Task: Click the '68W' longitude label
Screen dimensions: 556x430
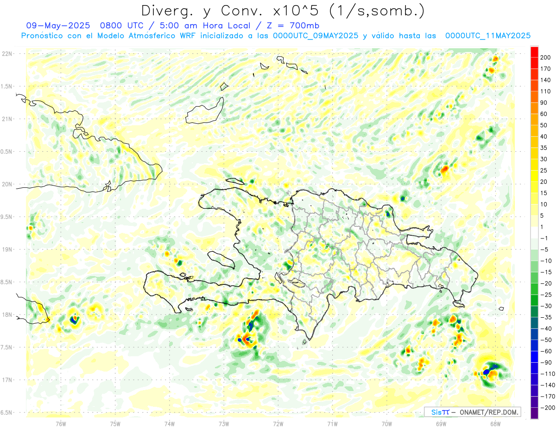Action: [495, 424]
